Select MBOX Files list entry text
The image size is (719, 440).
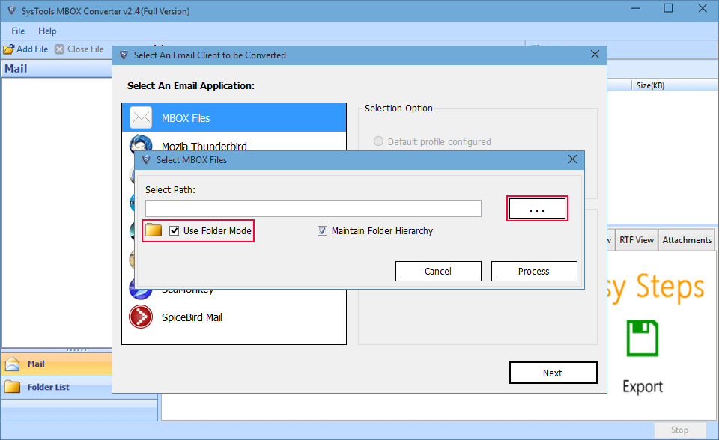click(186, 118)
